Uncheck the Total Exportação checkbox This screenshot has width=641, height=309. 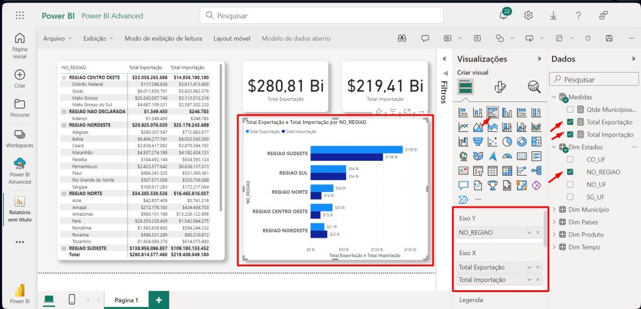pos(570,122)
